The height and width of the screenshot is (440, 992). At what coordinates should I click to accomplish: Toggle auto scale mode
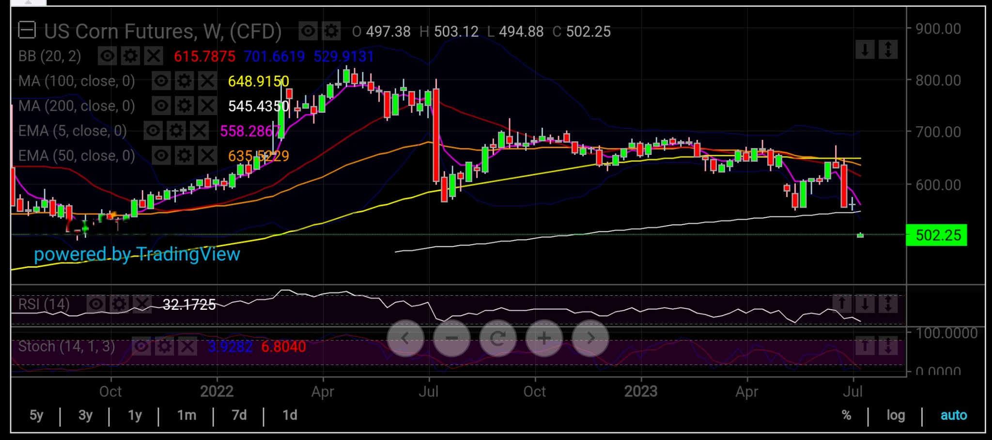tap(953, 415)
